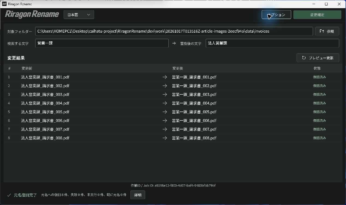This screenshot has width=346, height=205.
Task: Click the 元名復旧完了 status message
Action: pos(25,195)
